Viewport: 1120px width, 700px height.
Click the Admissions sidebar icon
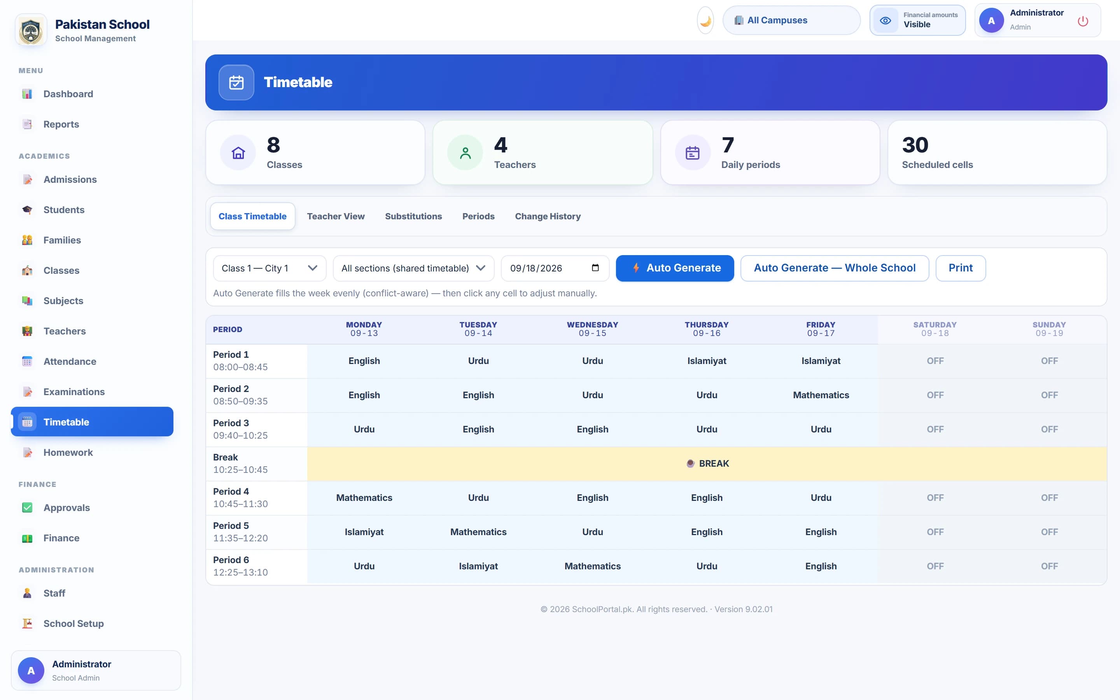(27, 180)
